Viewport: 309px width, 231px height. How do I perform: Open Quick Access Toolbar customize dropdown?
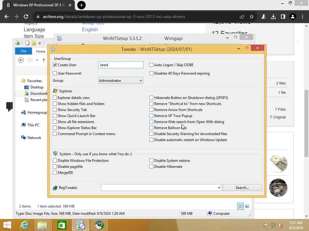[40, 43]
